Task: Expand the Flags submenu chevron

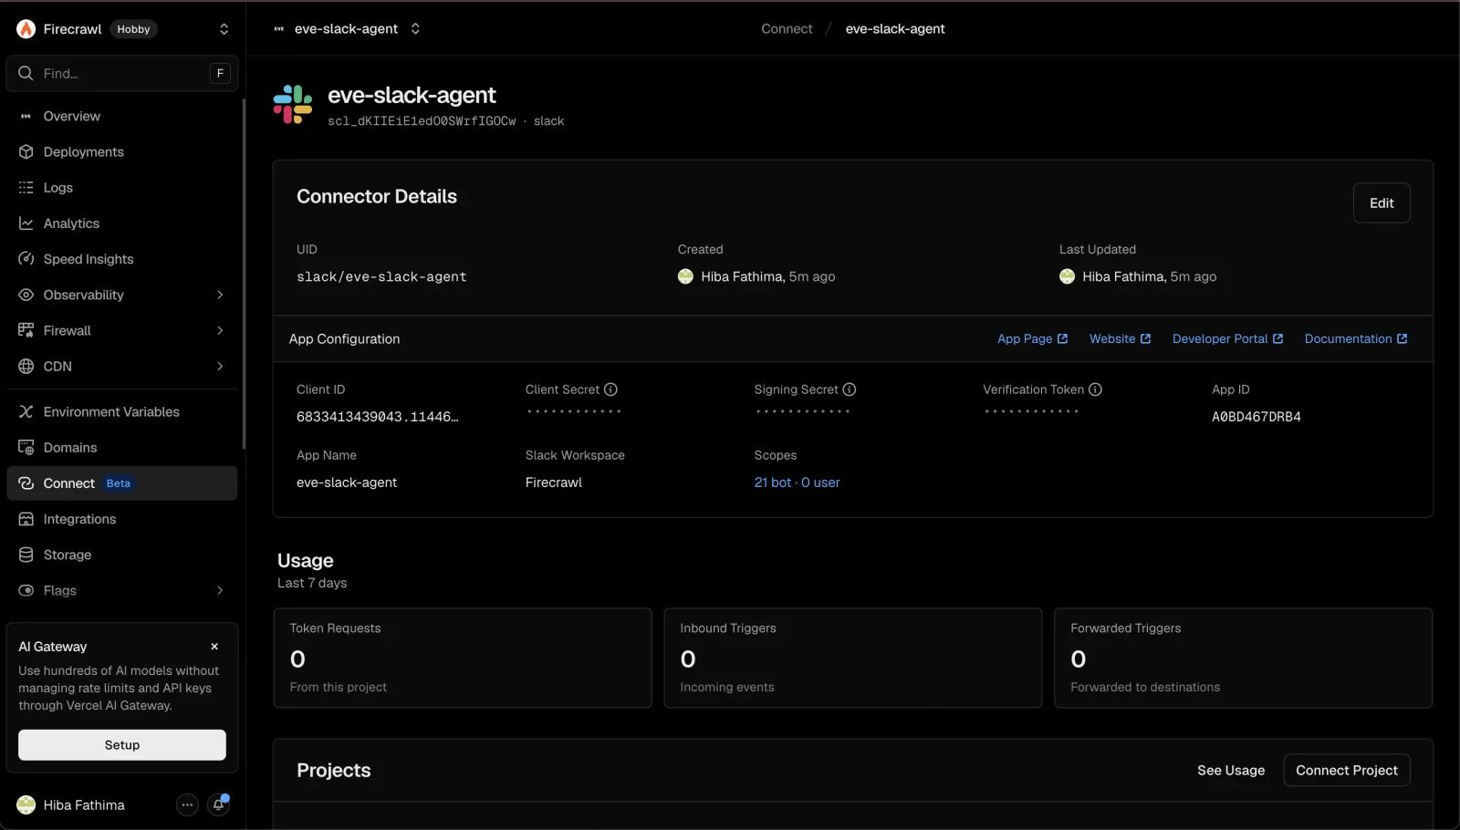Action: coord(220,591)
